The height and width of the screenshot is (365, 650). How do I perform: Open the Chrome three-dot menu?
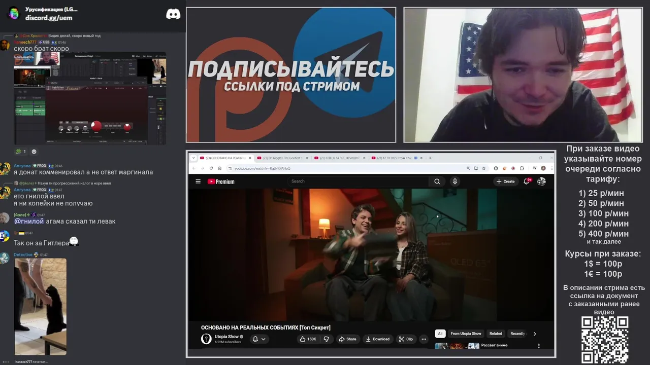551,168
